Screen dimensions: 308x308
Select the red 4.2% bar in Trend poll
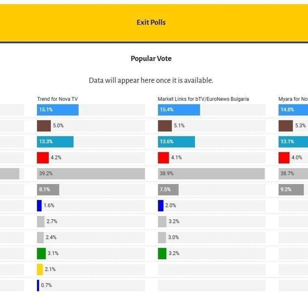coord(43,158)
